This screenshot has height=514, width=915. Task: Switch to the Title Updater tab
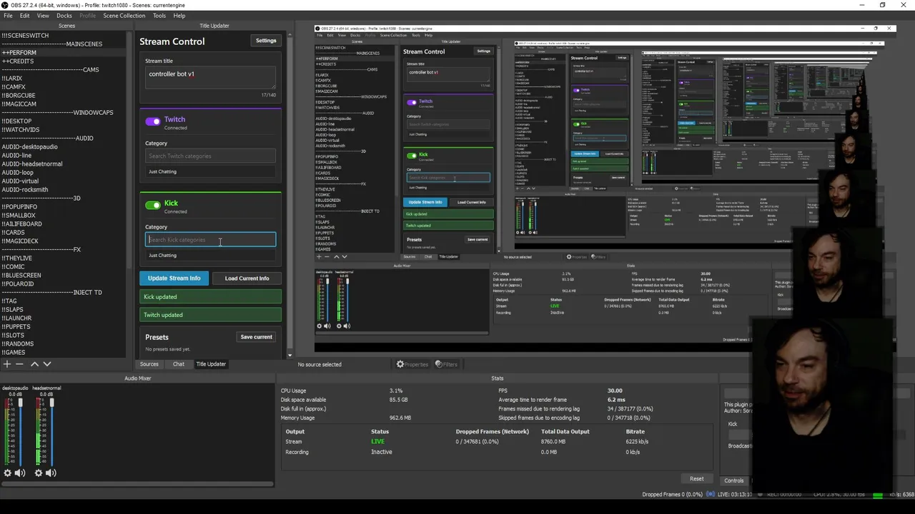tap(212, 364)
